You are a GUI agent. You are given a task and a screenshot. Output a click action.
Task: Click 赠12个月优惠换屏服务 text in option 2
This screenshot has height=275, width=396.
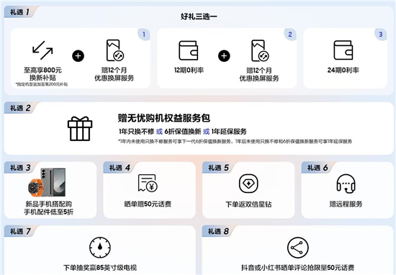tap(259, 74)
